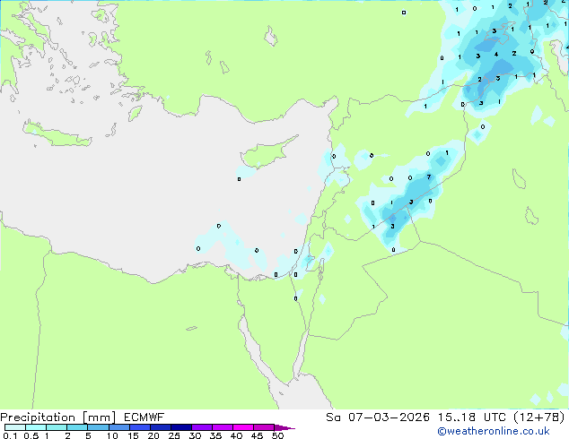Viewport: 569px width, 439px height.
Task: Select the 2–5 mm legend color
Action: (x=77, y=427)
